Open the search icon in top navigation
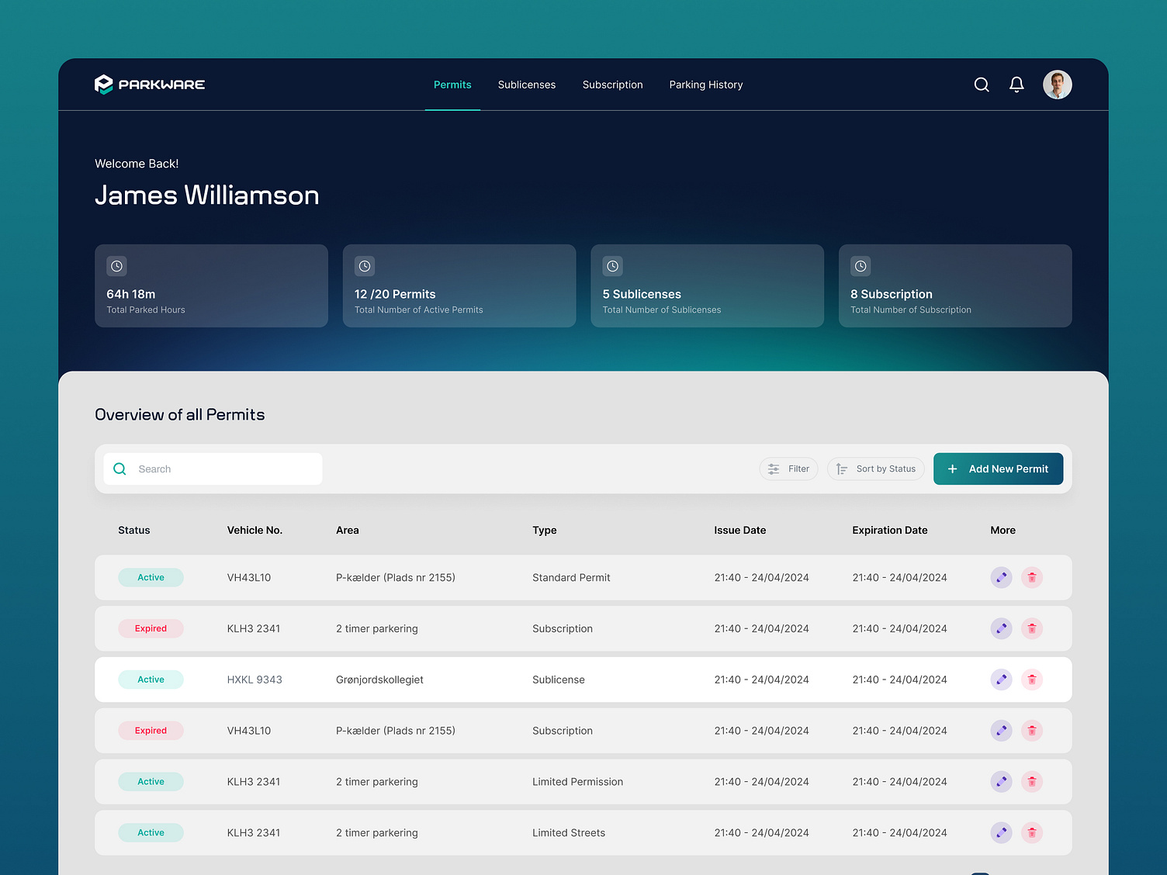 pos(981,85)
